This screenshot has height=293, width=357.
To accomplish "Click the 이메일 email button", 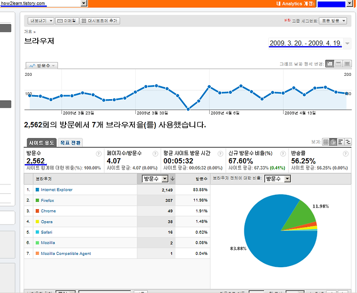I will tap(67, 21).
